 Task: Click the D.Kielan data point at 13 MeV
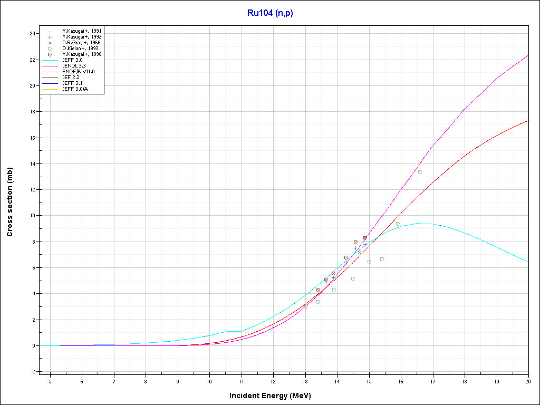(x=305, y=306)
